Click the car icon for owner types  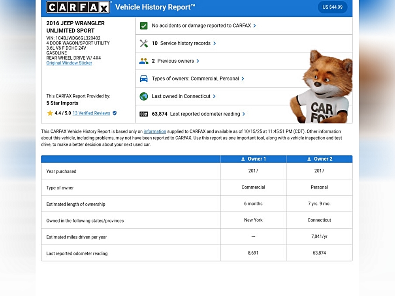coord(144,79)
